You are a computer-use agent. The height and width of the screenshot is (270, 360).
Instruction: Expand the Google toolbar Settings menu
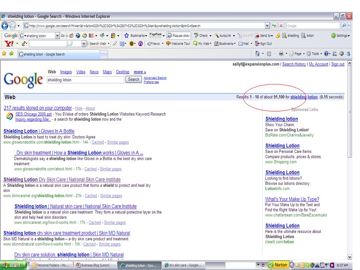(x=341, y=36)
